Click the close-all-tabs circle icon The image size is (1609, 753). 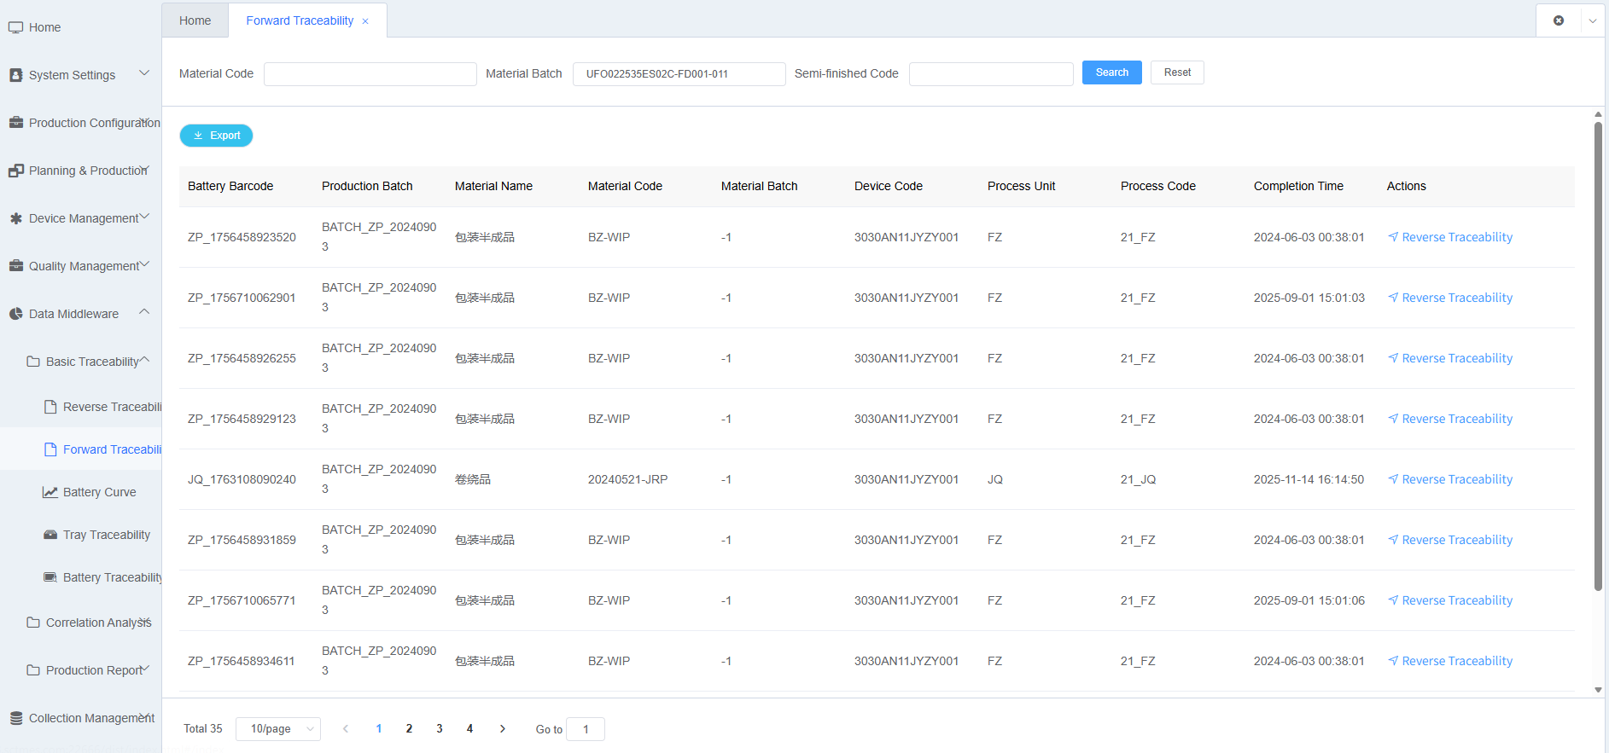coord(1559,20)
